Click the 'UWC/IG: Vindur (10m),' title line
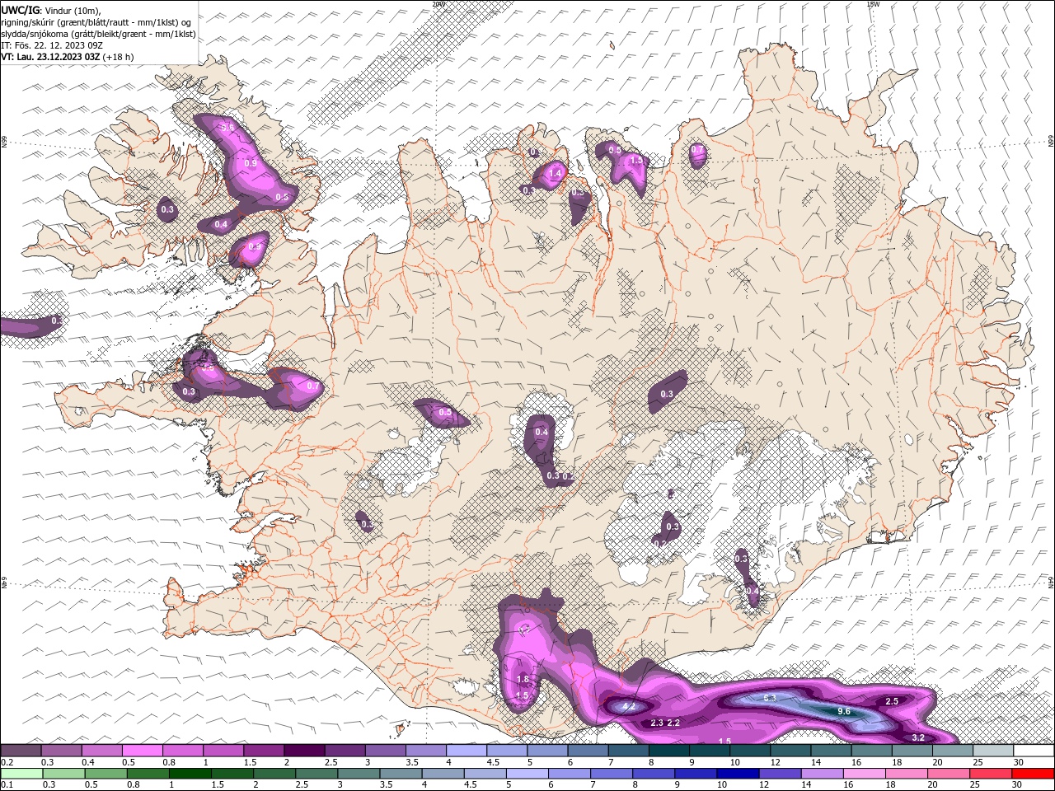The image size is (1055, 791). [51, 10]
